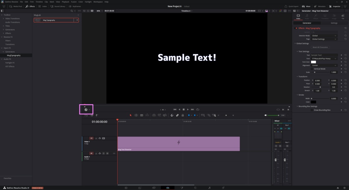This screenshot has width=349, height=190.
Task: Play timeline in reverse
Action: coord(179,109)
